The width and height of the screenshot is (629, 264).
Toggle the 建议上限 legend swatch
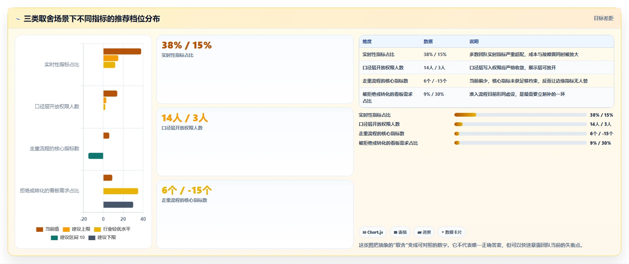[66, 229]
